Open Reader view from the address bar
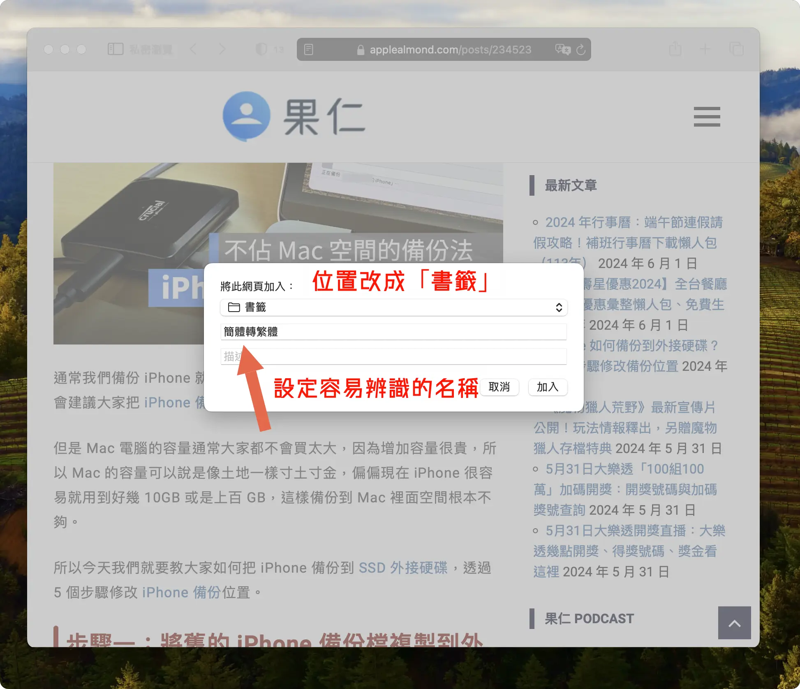 coord(309,49)
